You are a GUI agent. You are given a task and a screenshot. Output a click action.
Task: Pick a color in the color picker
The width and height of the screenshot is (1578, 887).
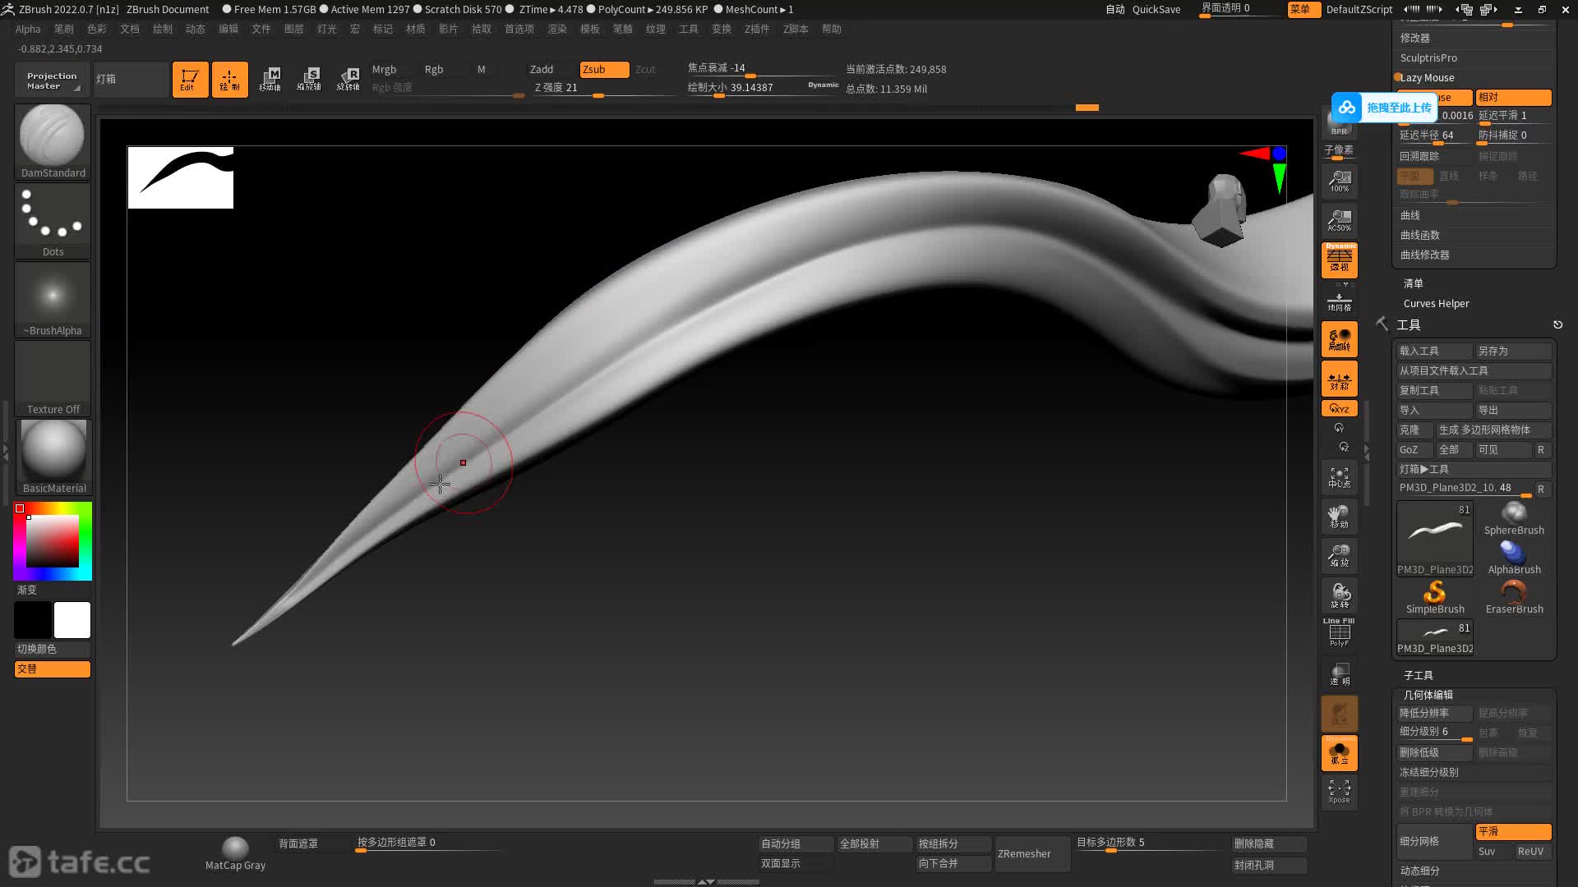(53, 540)
